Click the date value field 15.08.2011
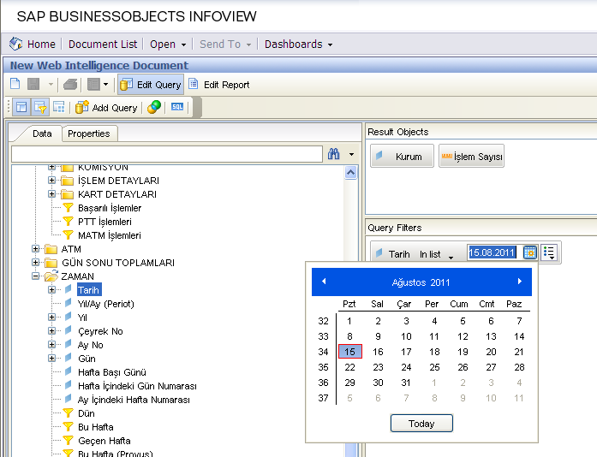This screenshot has width=597, height=457. point(492,252)
